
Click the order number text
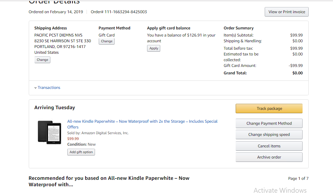(x=119, y=12)
